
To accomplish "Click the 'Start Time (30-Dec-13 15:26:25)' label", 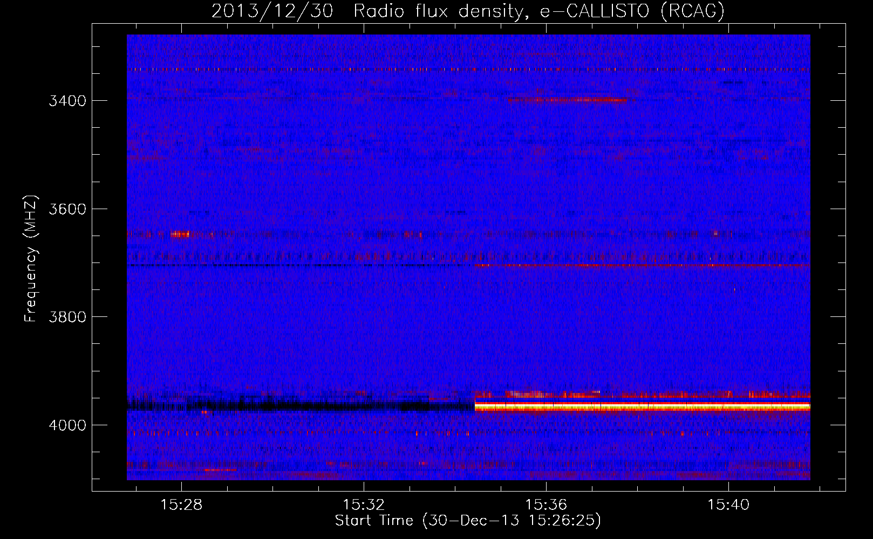I will pos(468,521).
